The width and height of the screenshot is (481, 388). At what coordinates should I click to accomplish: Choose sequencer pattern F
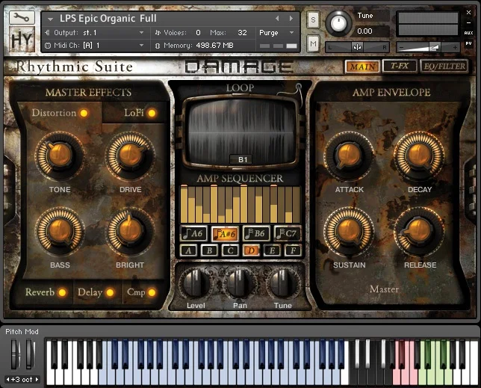pos(293,250)
